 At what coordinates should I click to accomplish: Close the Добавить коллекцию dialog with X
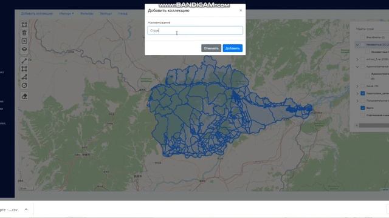pyautogui.click(x=241, y=10)
